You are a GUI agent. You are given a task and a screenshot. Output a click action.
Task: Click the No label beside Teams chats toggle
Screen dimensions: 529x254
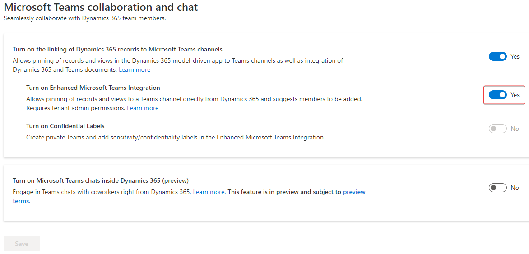[515, 188]
